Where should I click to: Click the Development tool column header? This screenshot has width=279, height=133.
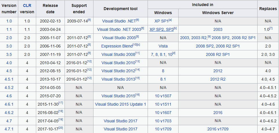120,9
